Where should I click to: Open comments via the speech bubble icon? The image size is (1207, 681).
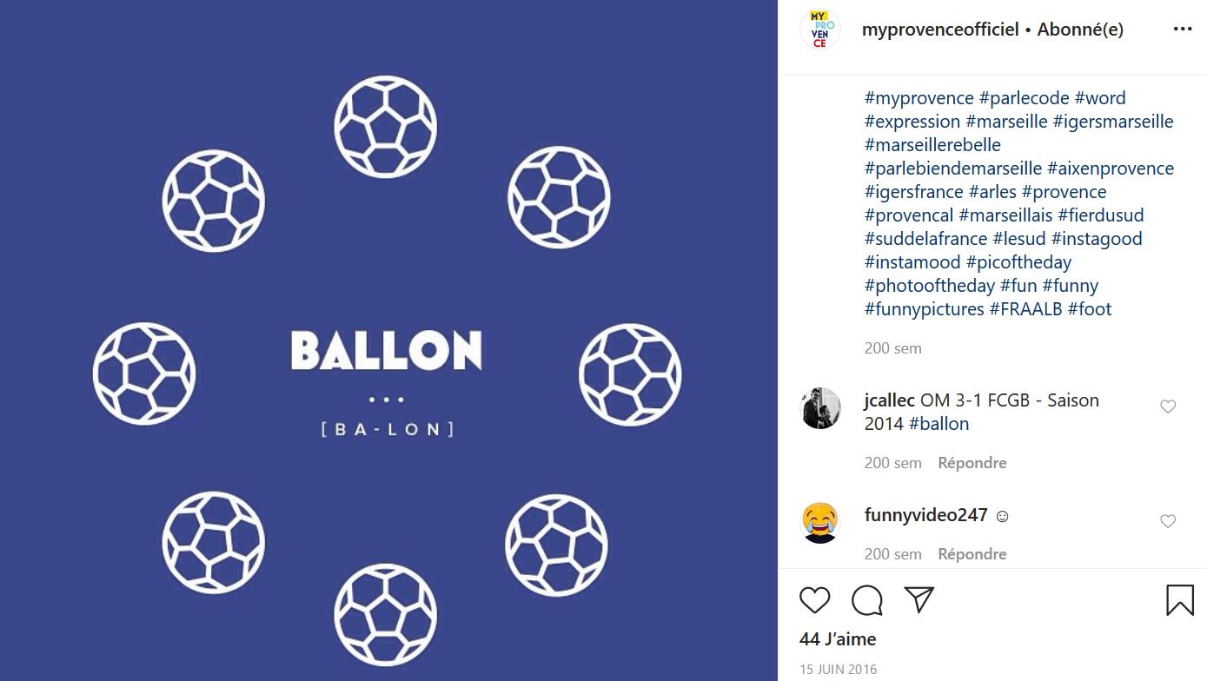click(866, 600)
